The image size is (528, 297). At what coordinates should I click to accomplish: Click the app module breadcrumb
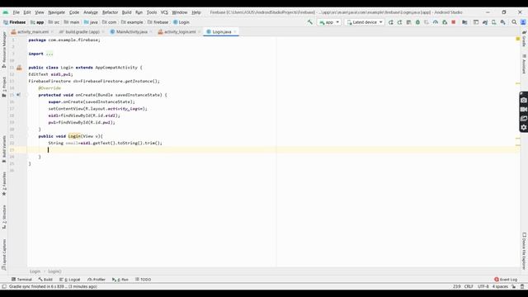point(37,22)
